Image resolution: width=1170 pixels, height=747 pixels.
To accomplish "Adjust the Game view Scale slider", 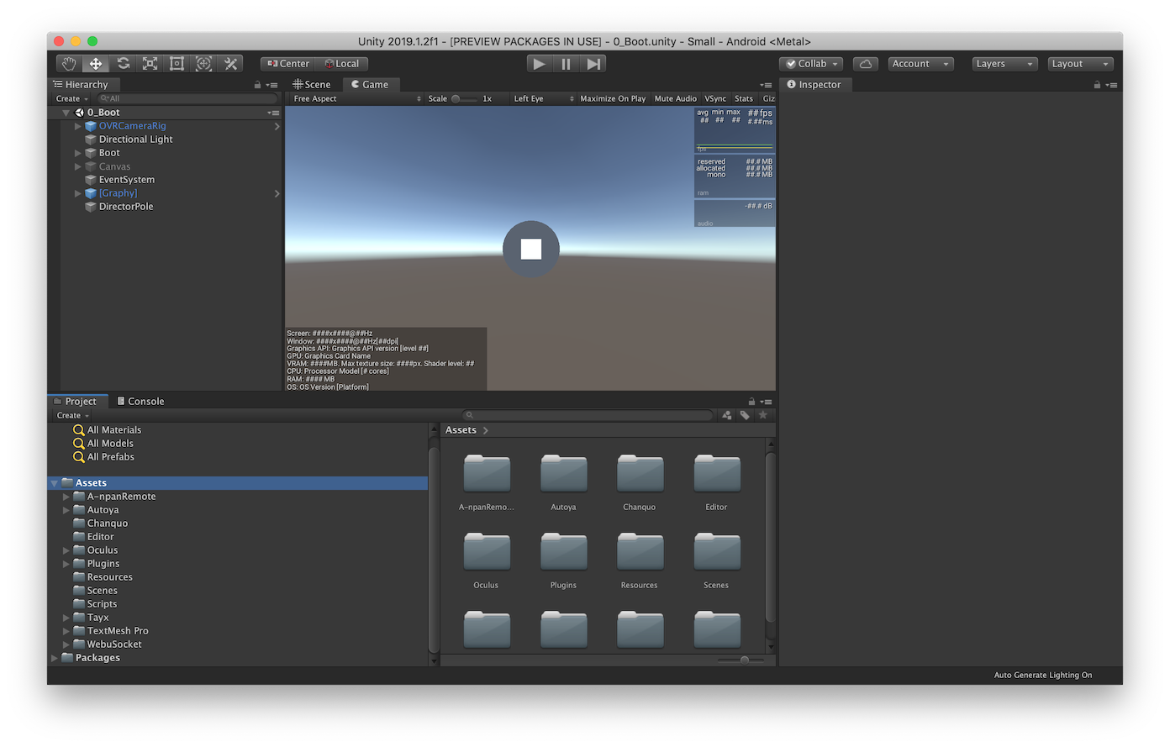I will tap(464, 99).
